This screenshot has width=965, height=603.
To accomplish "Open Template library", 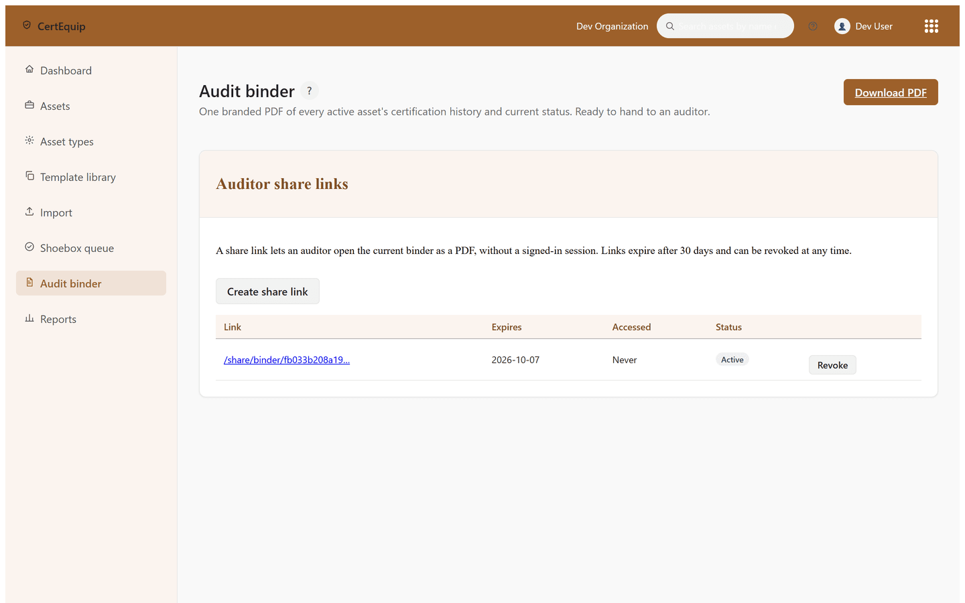I will pyautogui.click(x=91, y=177).
